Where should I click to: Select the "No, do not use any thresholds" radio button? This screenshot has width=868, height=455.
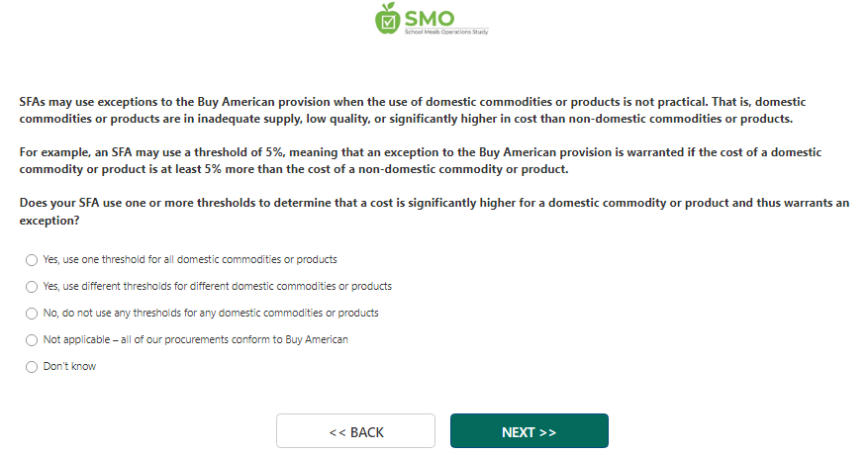pyautogui.click(x=32, y=314)
